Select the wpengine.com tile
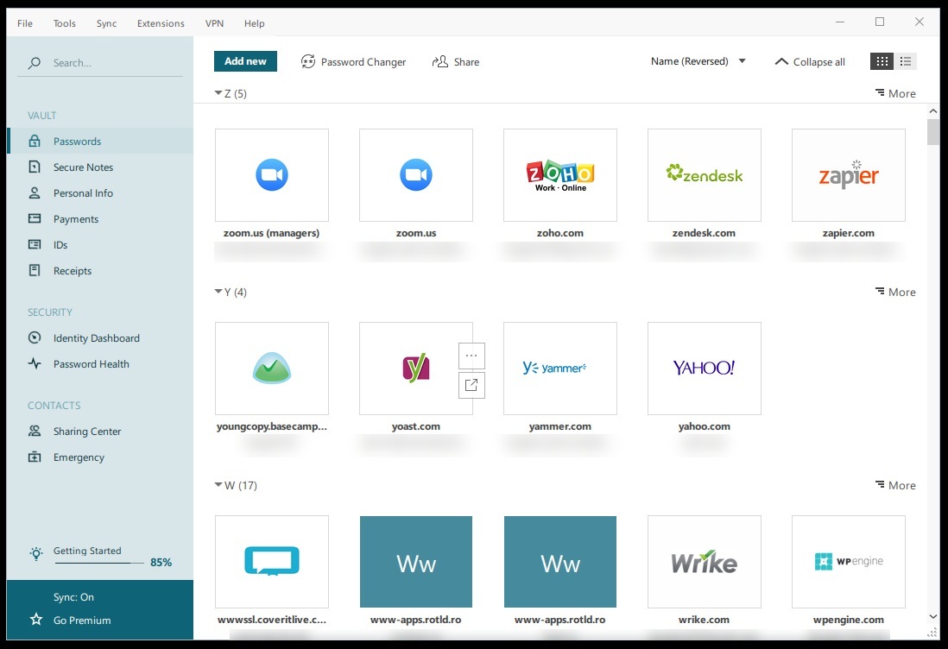The height and width of the screenshot is (649, 948). click(x=848, y=561)
